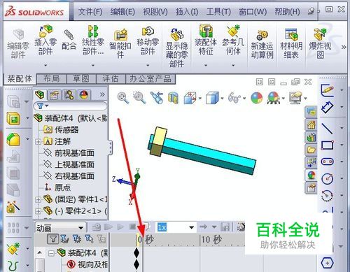Image resolution: width=350 pixels, height=272 pixels.
Task: Switch to the 草图 tab
Action: [81, 79]
